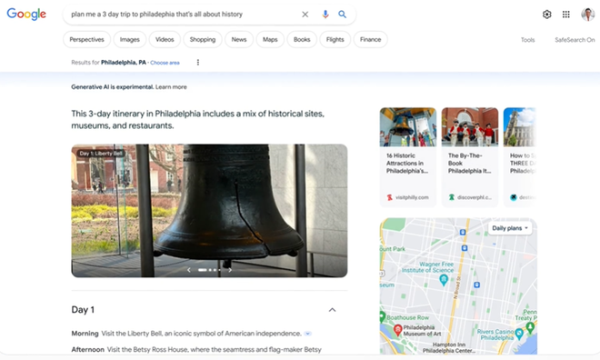Clear the search query with the X icon
Image resolution: width=600 pixels, height=360 pixels.
(x=305, y=15)
